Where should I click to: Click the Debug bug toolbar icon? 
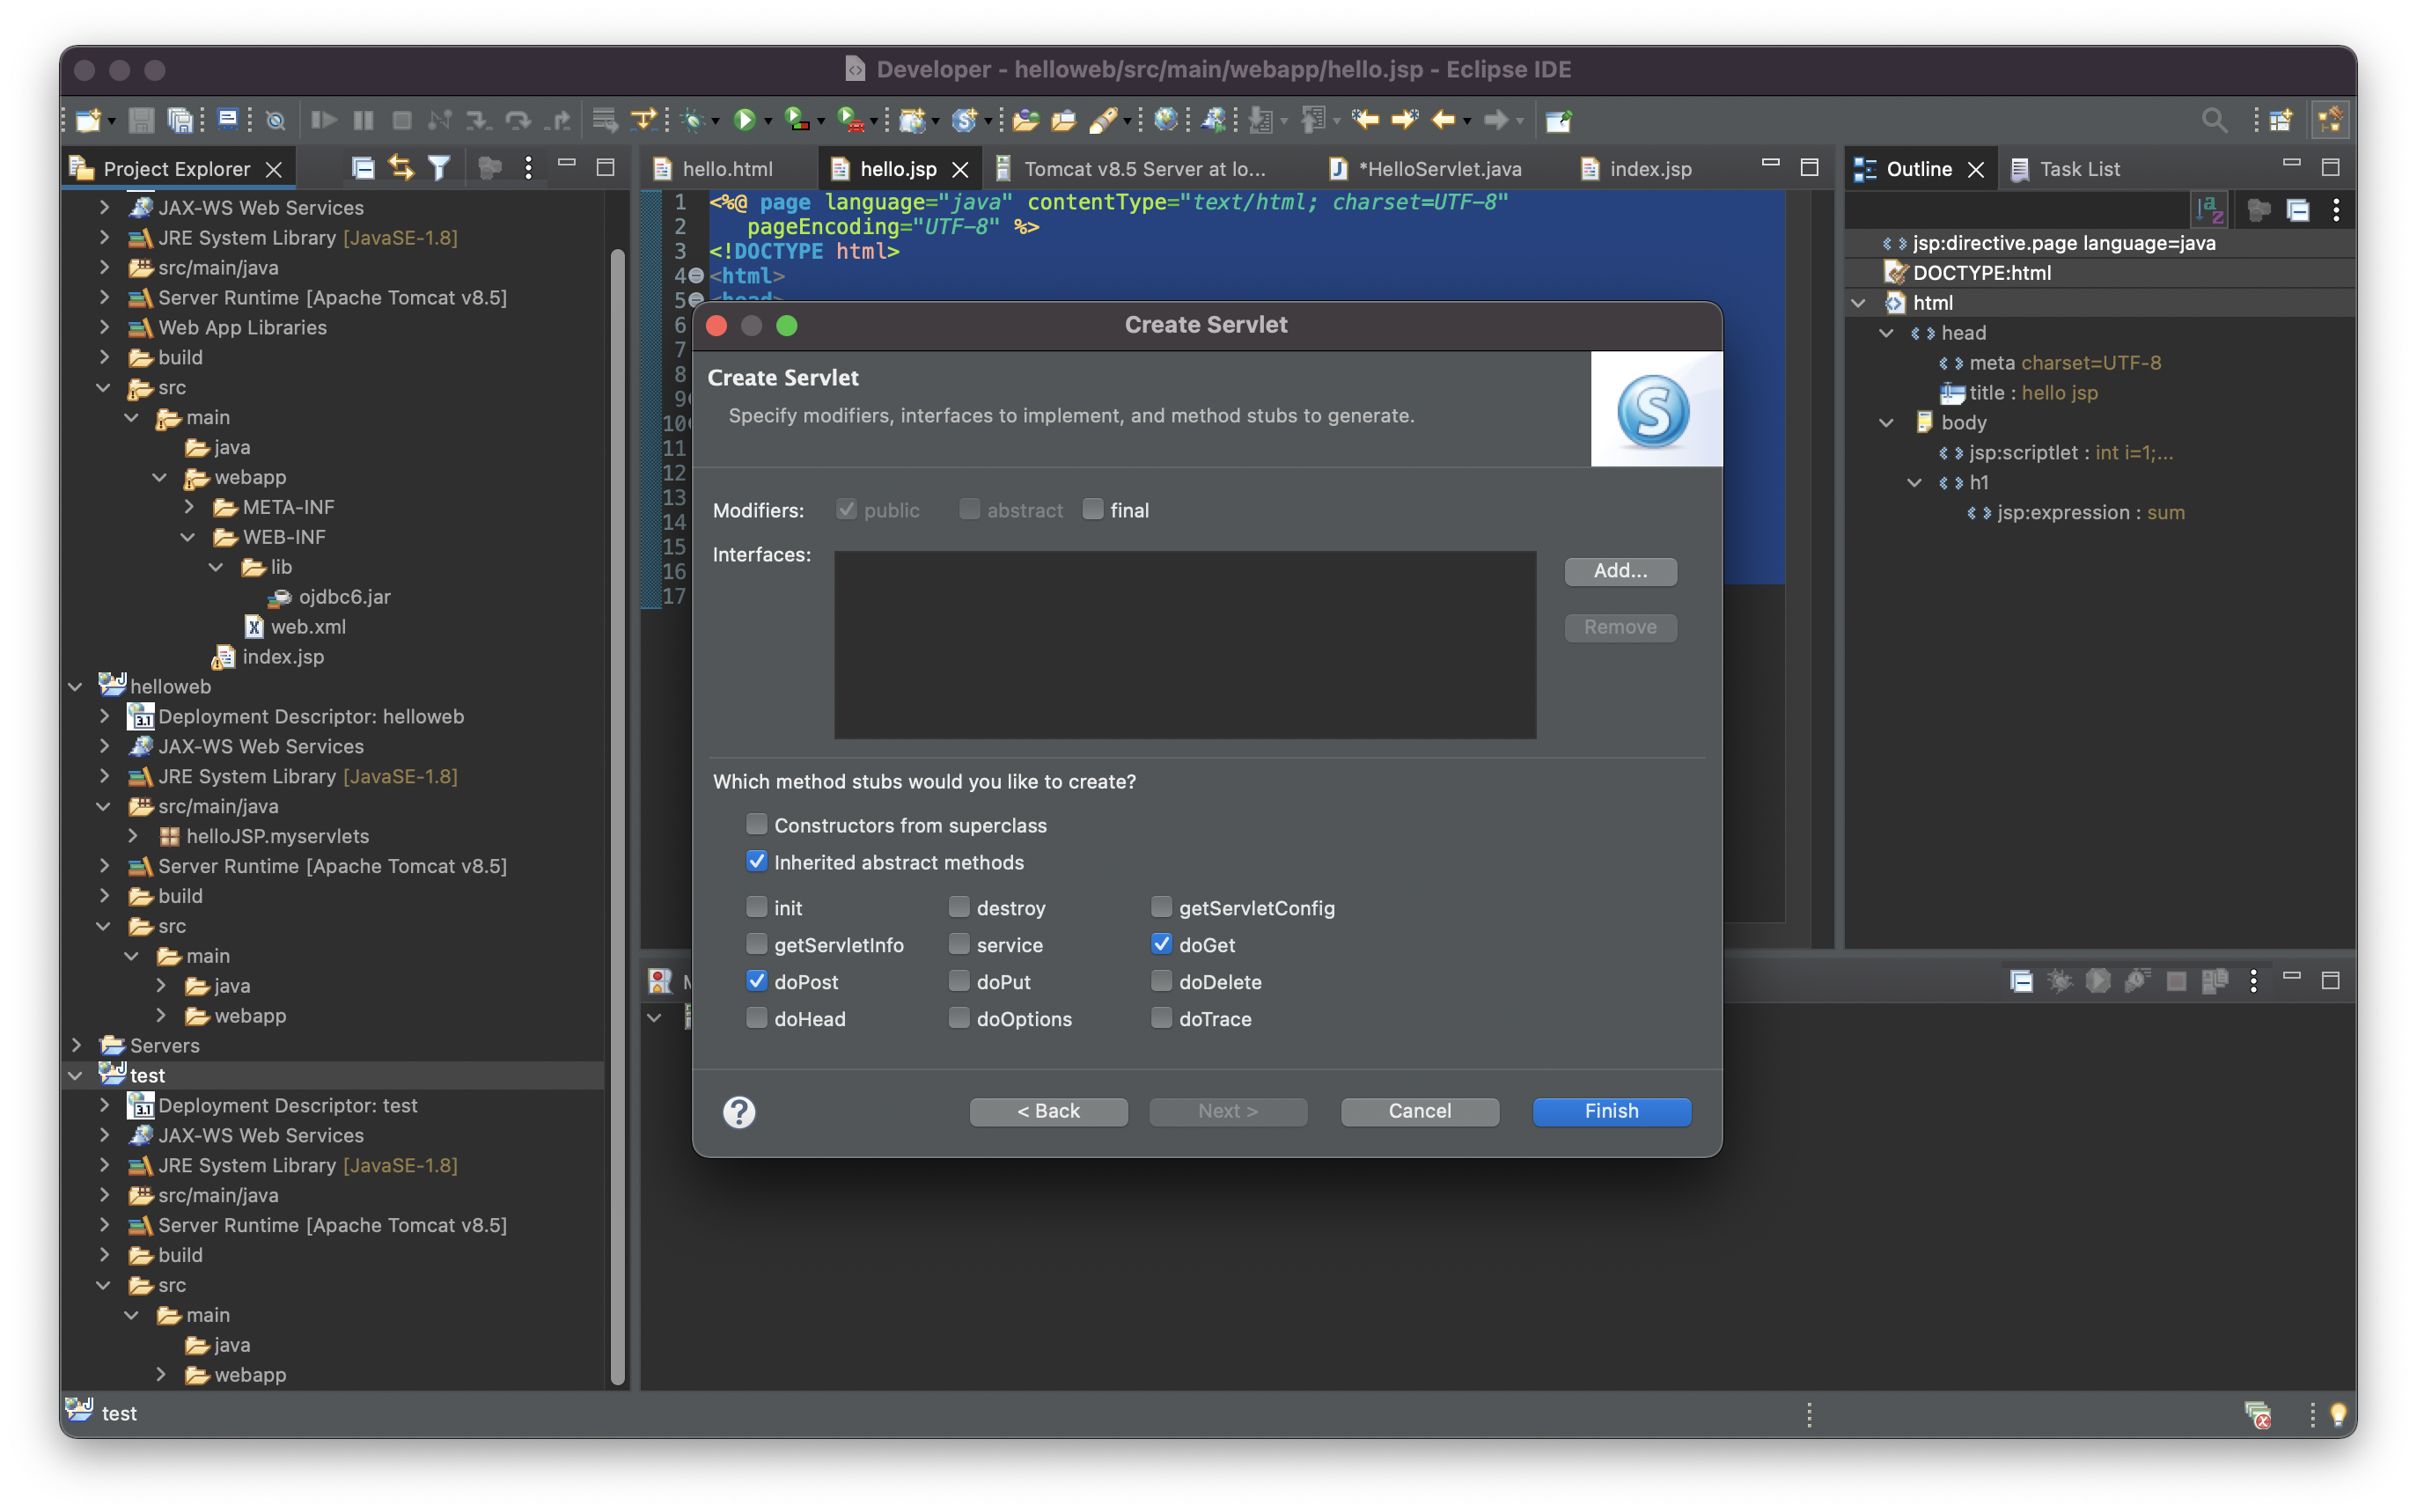click(x=693, y=121)
